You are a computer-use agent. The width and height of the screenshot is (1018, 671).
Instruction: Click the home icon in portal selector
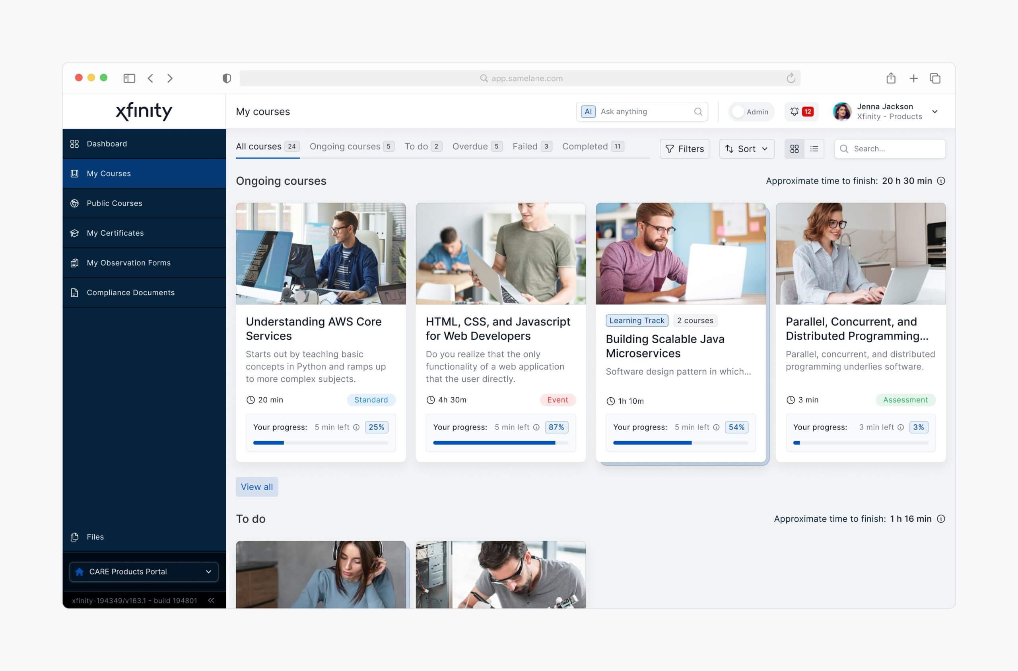[x=80, y=572]
